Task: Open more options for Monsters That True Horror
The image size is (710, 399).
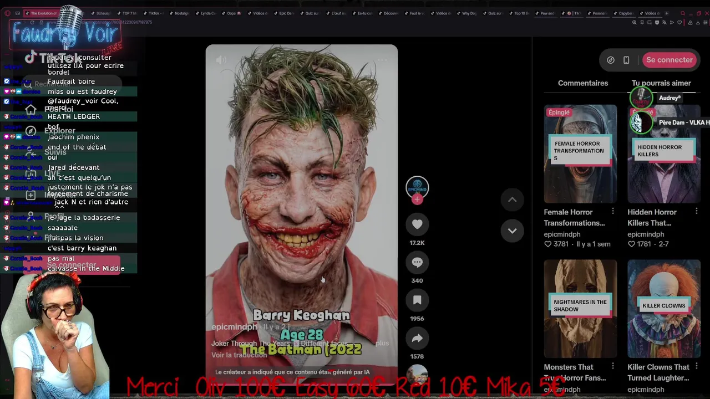Action: 613,366
